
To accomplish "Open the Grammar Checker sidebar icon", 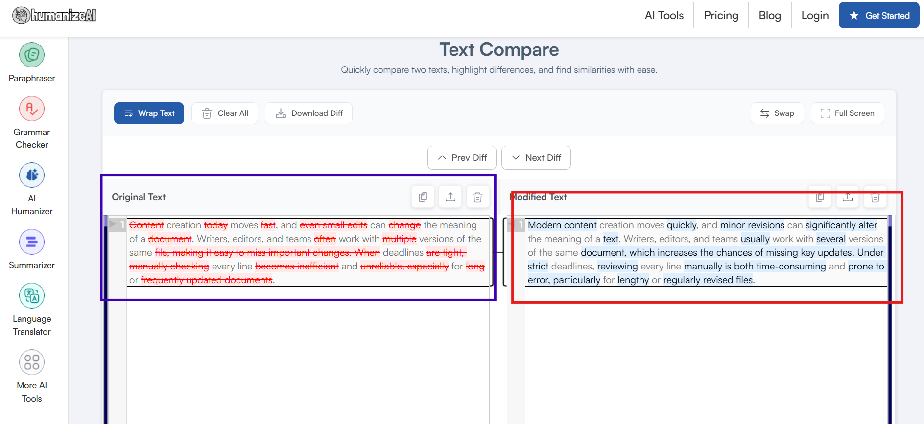I will point(32,109).
